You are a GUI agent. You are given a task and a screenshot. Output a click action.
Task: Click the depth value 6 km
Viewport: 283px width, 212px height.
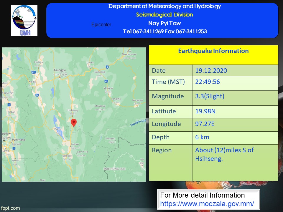tap(202, 137)
